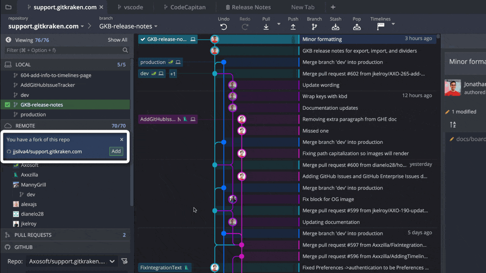Screen dimensions: 486x273
Task: Close the support.gitkraken.com tab
Action: [x=102, y=7]
